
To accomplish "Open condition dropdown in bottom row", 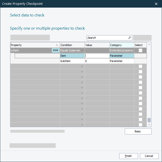I will [82, 125].
